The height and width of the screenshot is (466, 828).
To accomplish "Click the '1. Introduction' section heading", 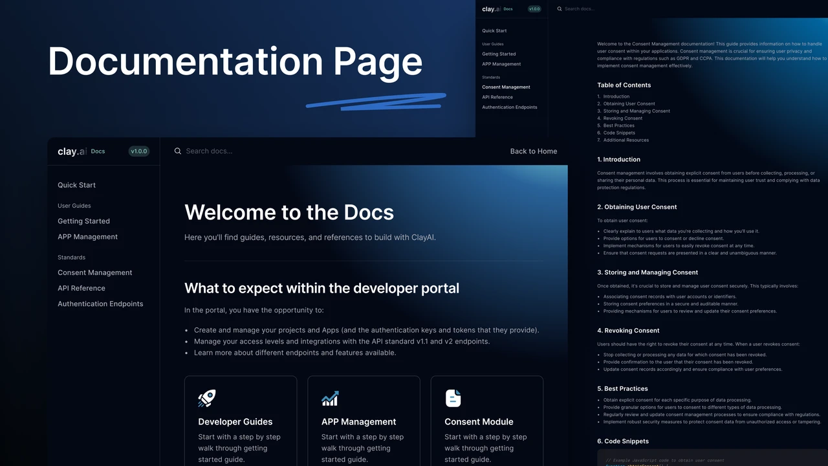I will click(x=618, y=159).
